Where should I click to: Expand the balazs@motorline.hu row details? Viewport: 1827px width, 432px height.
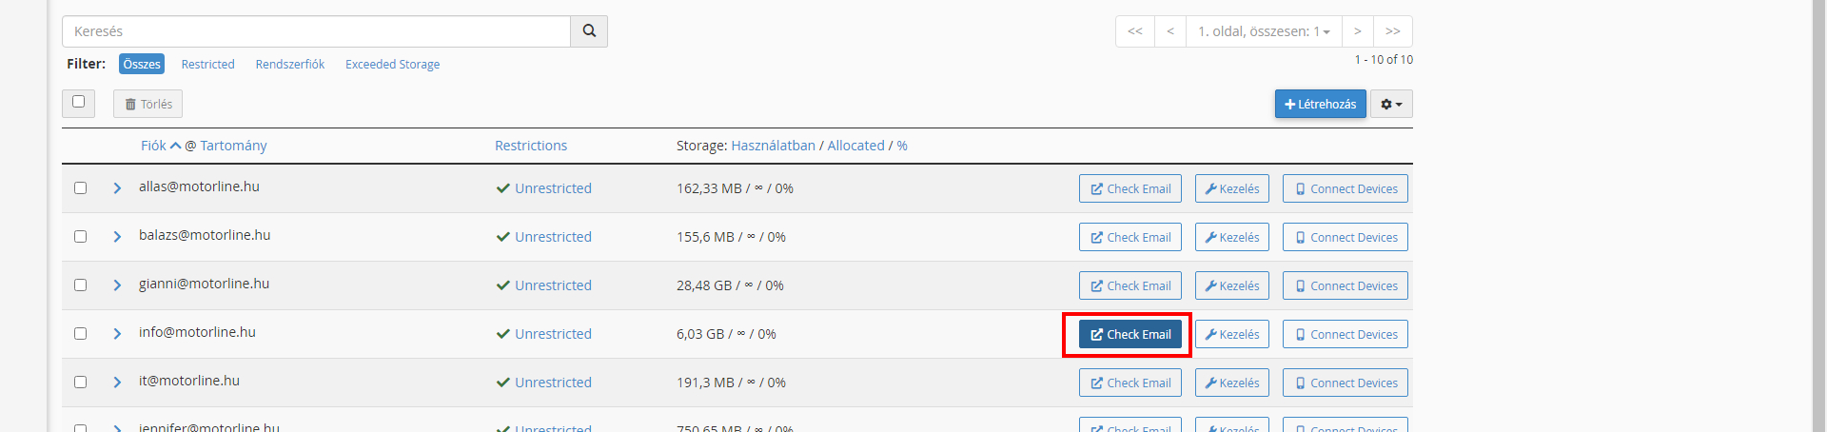(117, 237)
